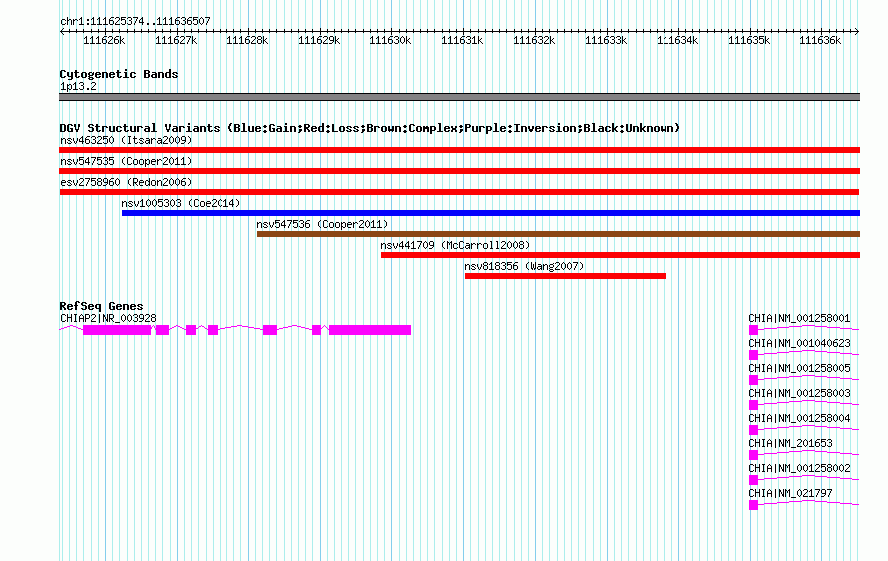Click the 111632k ruler tick label
This screenshot has width=888, height=561.
pos(534,41)
